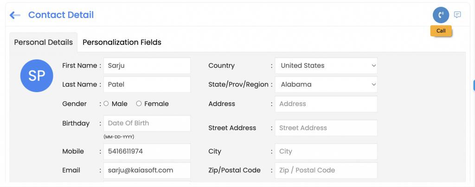This screenshot has width=475, height=187.
Task: Click the Email input field
Action: pyautogui.click(x=147, y=170)
